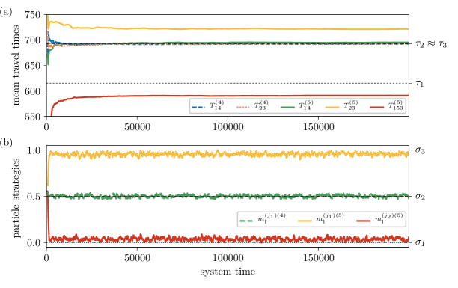Screen dimensions: 458x288
Task: Click the T153(5) legend text in panel (a)
Action: click(395, 105)
